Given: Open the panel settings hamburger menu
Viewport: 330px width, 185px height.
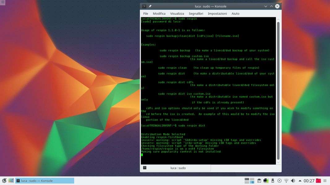Looking at the screenshot, I should pos(325,181).
